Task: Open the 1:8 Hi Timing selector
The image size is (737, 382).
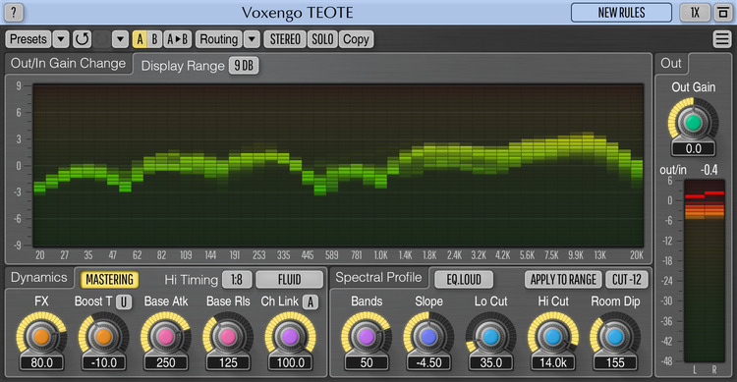Action: 237,280
